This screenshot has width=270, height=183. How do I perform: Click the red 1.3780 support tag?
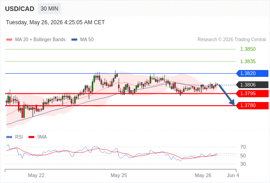[252, 105]
